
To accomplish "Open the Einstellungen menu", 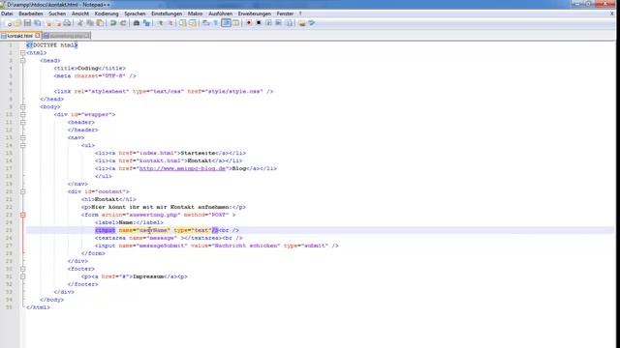I will [x=167, y=14].
